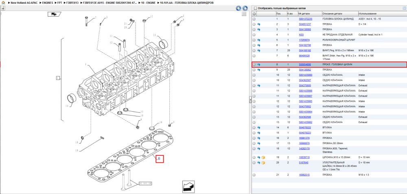Viewport: 407px width, 194px height.
Task: Select highlighted callout 8 beside the gasket
Action: pos(160,158)
